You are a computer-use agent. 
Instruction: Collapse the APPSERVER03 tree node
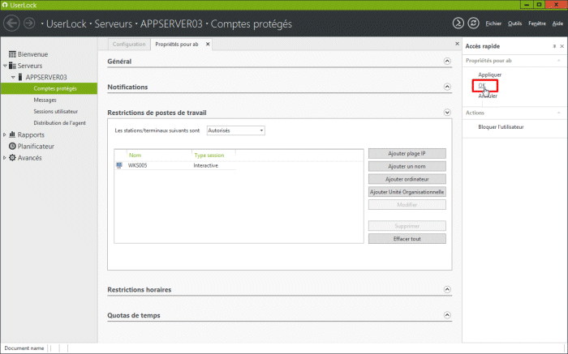coord(13,77)
